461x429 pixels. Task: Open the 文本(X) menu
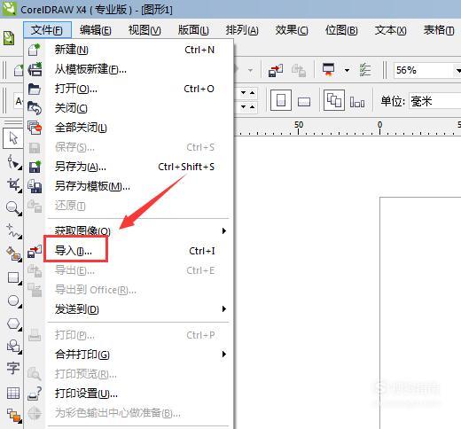click(390, 30)
